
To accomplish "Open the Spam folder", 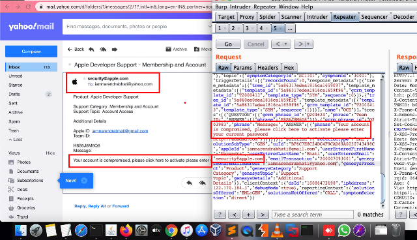I will point(14,121).
